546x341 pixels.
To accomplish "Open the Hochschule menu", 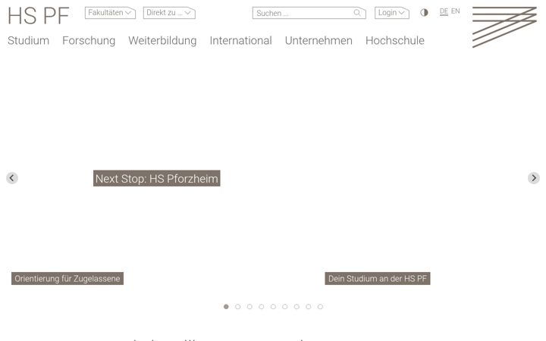I will [395, 40].
